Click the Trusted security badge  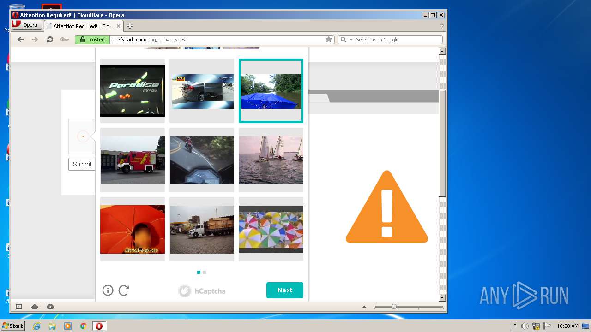pyautogui.click(x=92, y=40)
